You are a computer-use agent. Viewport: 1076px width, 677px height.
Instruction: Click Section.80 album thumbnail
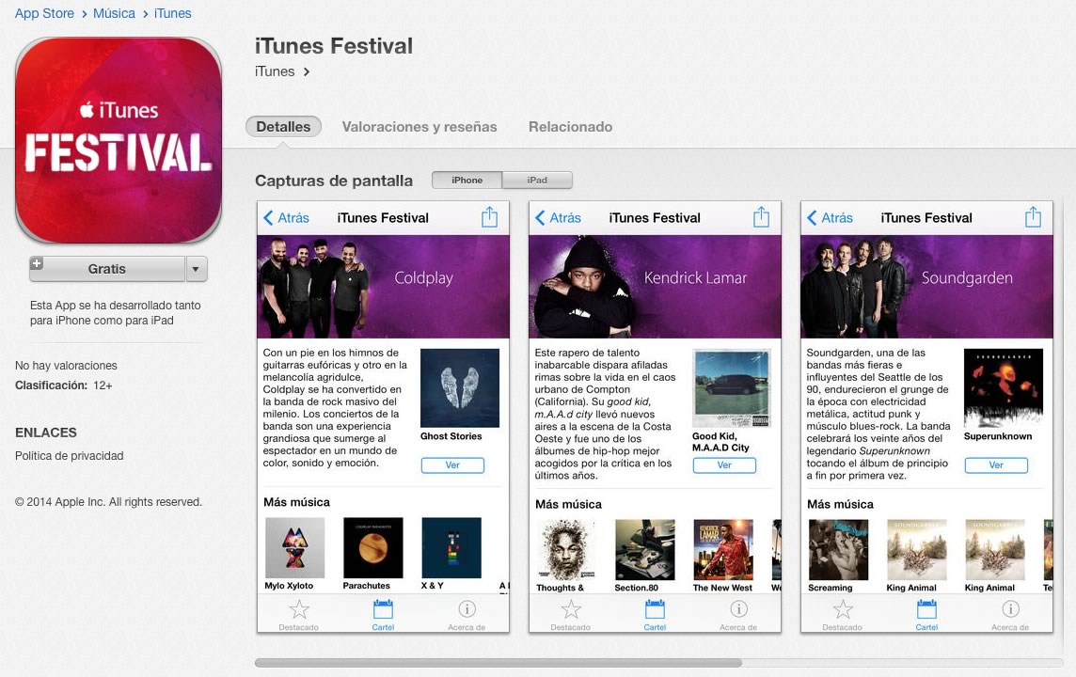coord(644,550)
